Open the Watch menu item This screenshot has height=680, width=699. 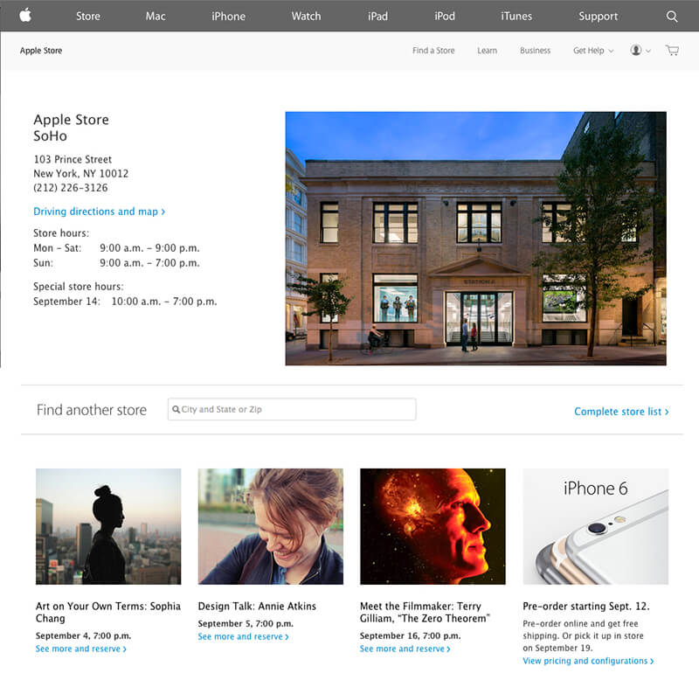[307, 16]
